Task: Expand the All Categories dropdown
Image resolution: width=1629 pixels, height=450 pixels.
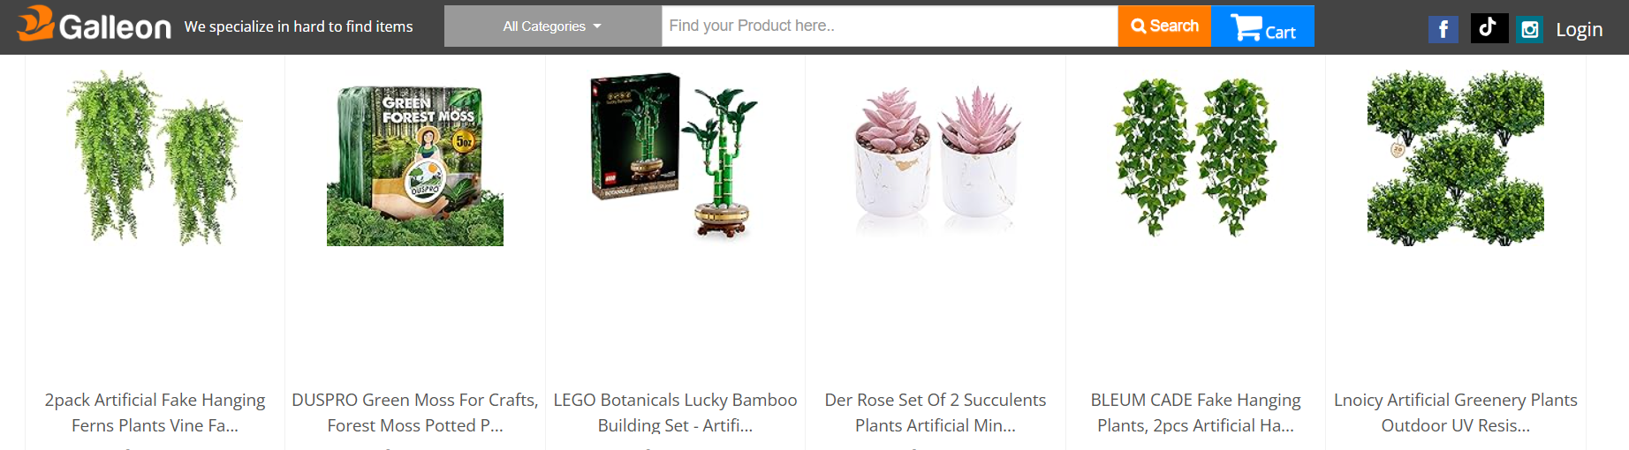Action: pyautogui.click(x=552, y=26)
